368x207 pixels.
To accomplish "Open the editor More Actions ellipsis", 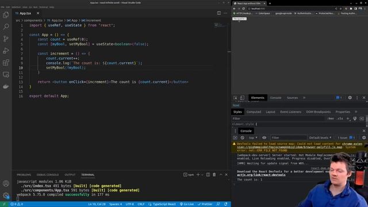I will pos(225,13).
